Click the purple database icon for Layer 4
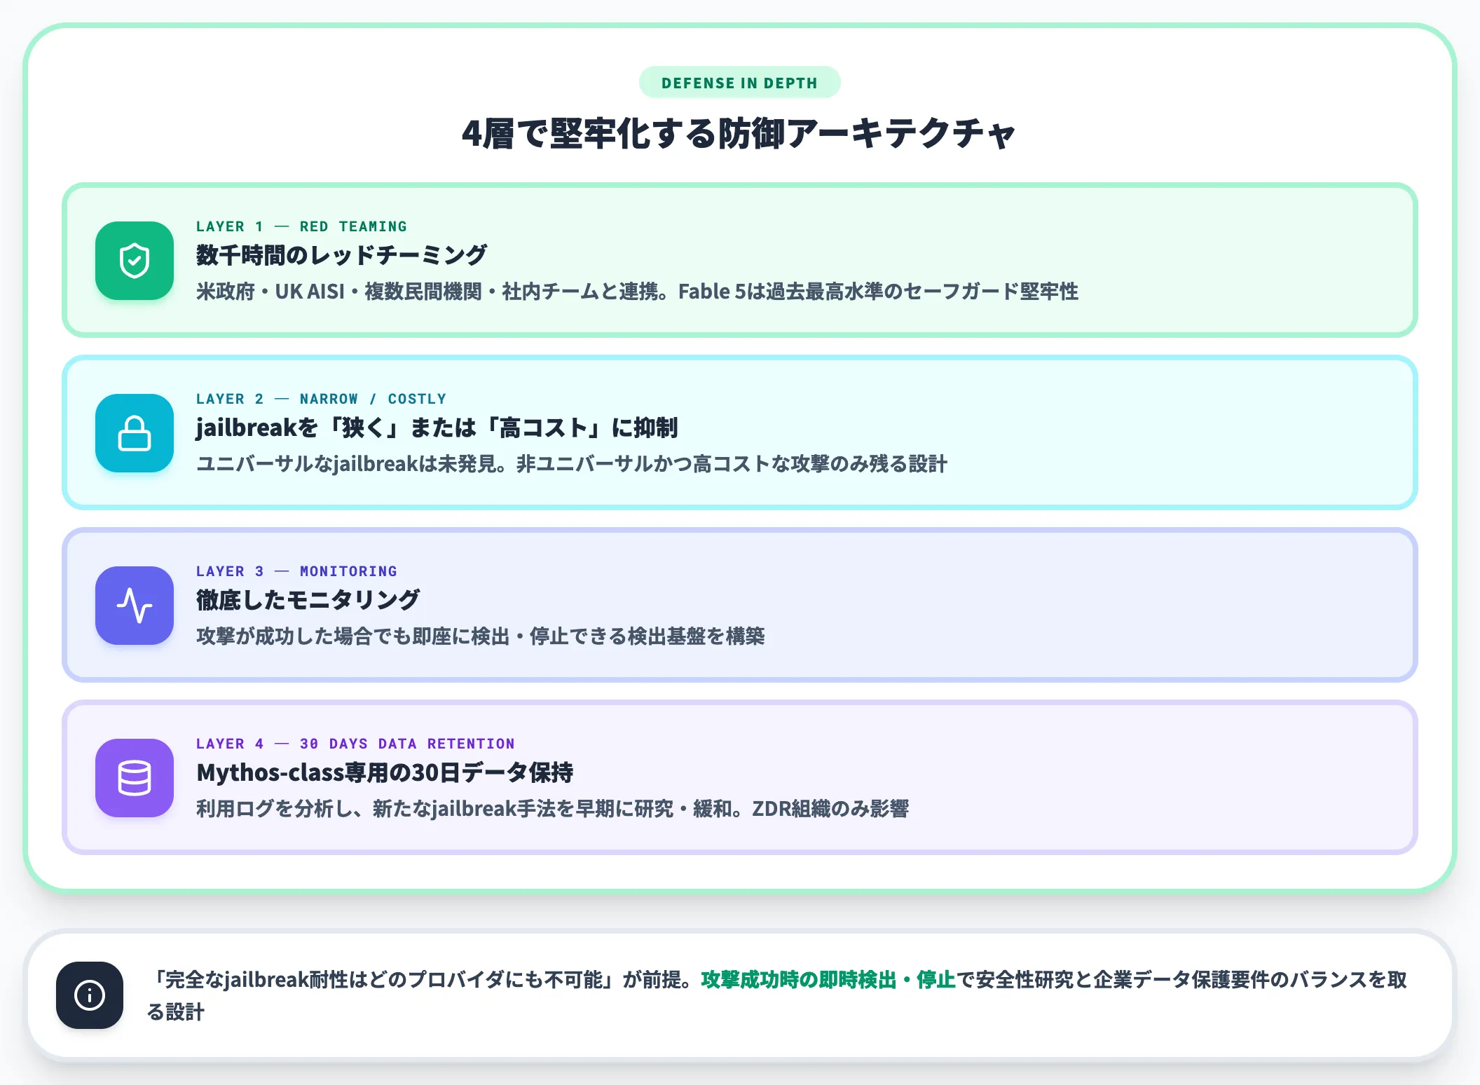 tap(135, 778)
